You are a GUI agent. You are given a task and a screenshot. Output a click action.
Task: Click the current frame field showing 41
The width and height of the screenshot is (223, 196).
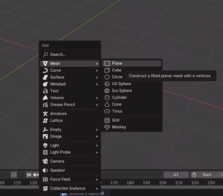point(176,175)
